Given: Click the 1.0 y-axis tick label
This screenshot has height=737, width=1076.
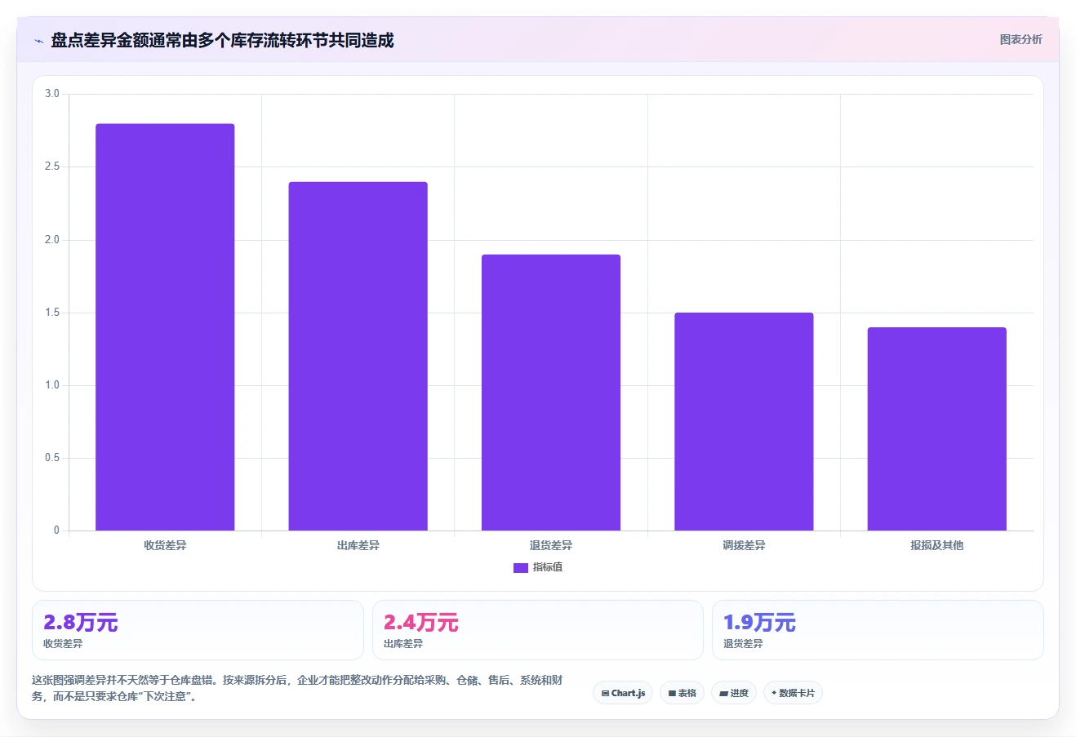Looking at the screenshot, I should (52, 385).
